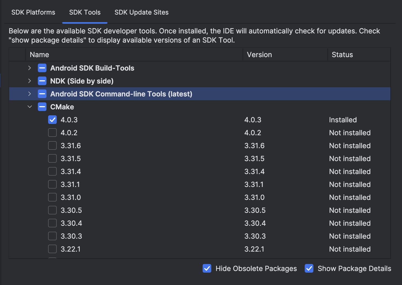Click the 3.30.3 version column cell
The height and width of the screenshot is (285, 402).
(255, 236)
